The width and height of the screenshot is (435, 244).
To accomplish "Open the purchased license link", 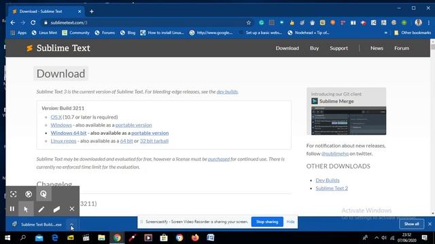I will pyautogui.click(x=219, y=159).
